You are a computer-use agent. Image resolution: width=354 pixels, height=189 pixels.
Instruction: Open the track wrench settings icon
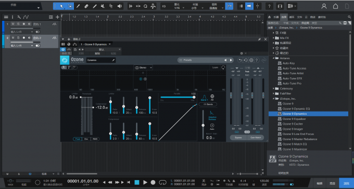19,17
